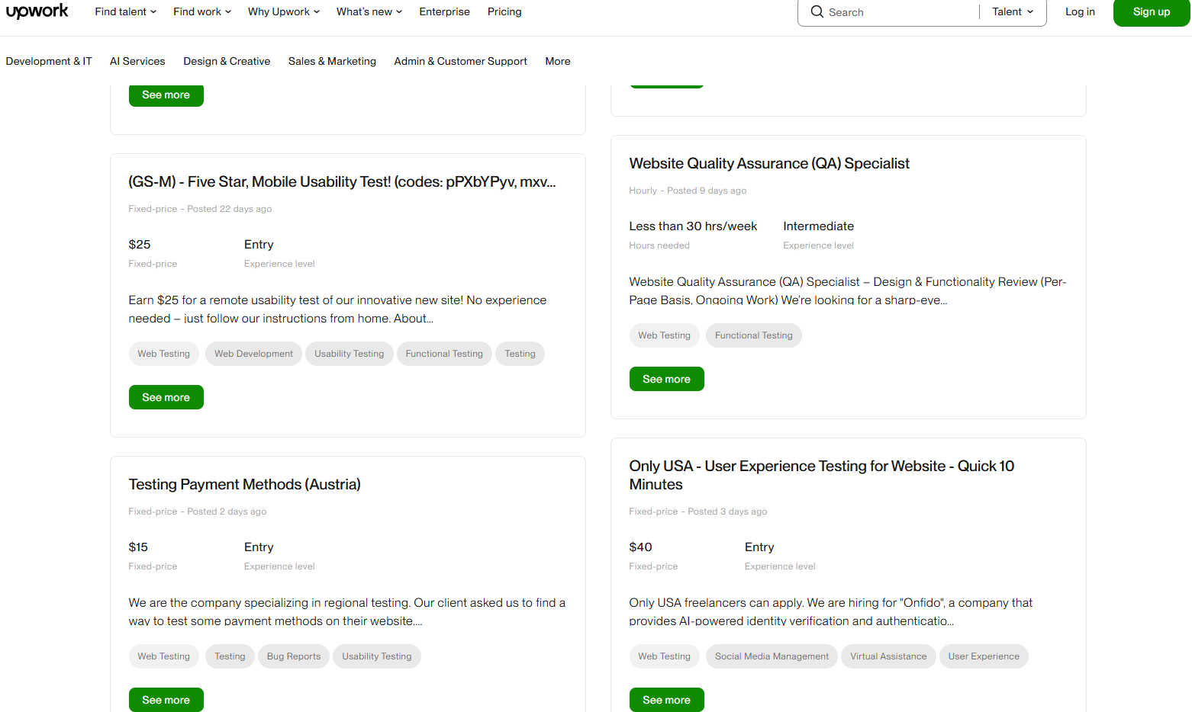Open the What's new dropdown
This screenshot has height=712, width=1192.
(369, 12)
